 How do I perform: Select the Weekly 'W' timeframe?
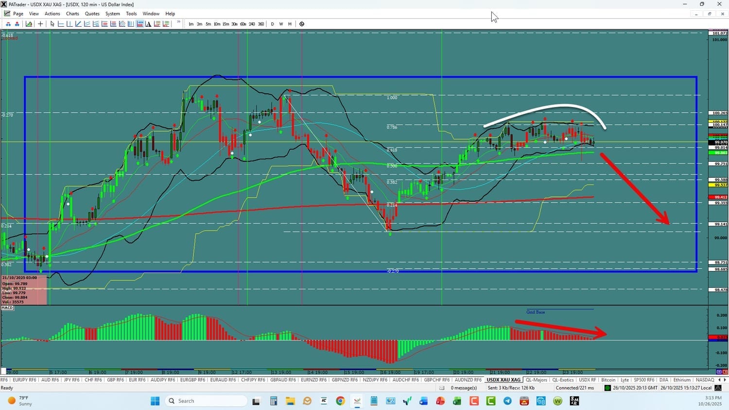point(281,24)
